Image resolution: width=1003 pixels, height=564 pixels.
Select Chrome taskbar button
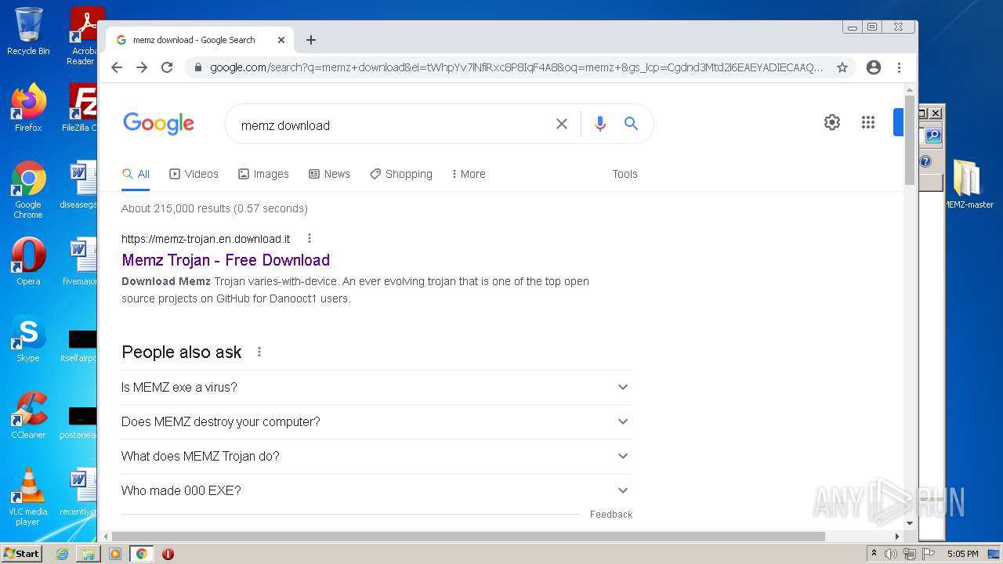point(141,554)
